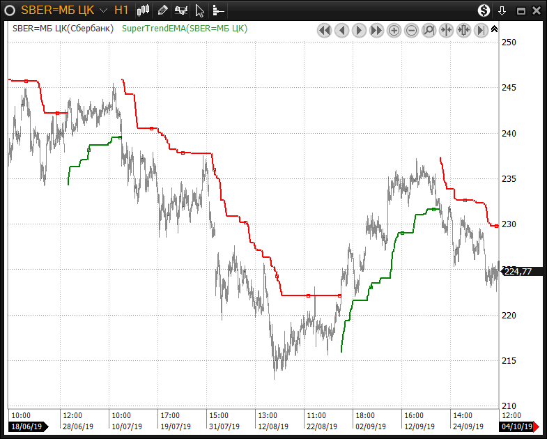The image size is (547, 439).
Task: Click the current price 224,77 marker
Action: click(518, 272)
